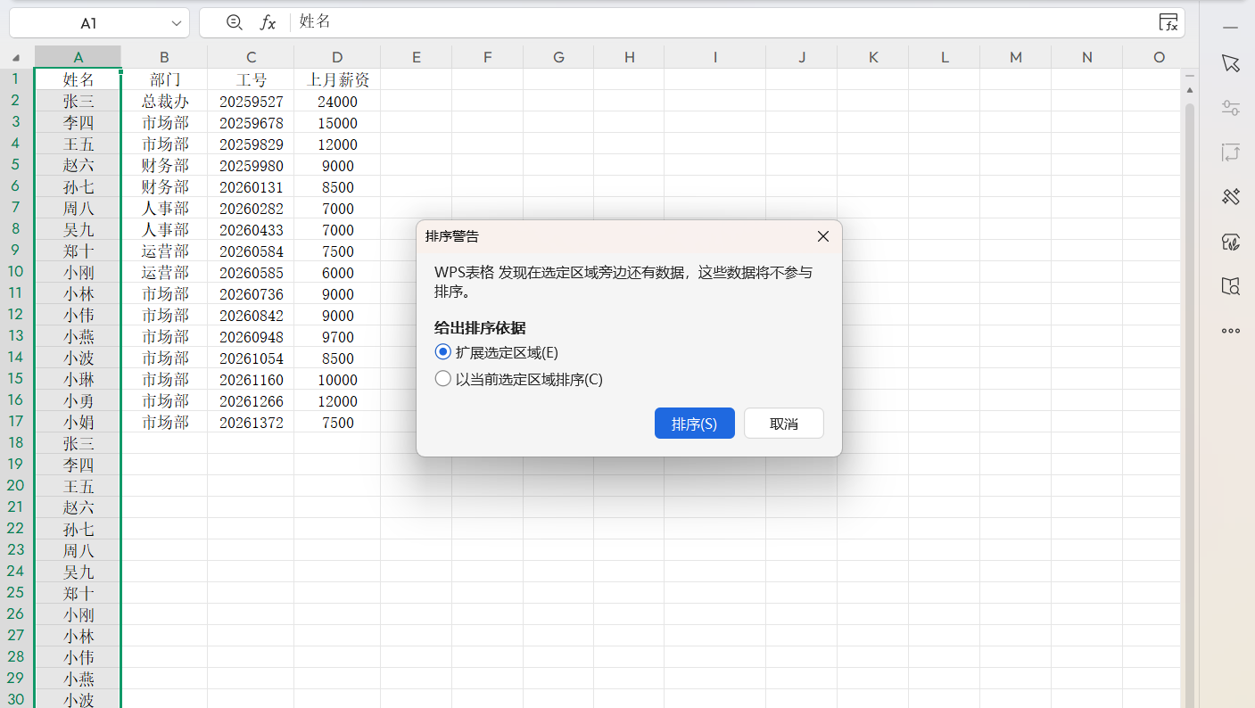Select the 扩展选定区域 radio option
Viewport: 1255px width, 708px height.
tap(442, 351)
